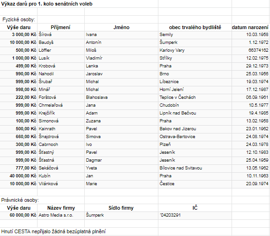
Task: Select the 'datum narození' header cell
Action: tap(251, 27)
